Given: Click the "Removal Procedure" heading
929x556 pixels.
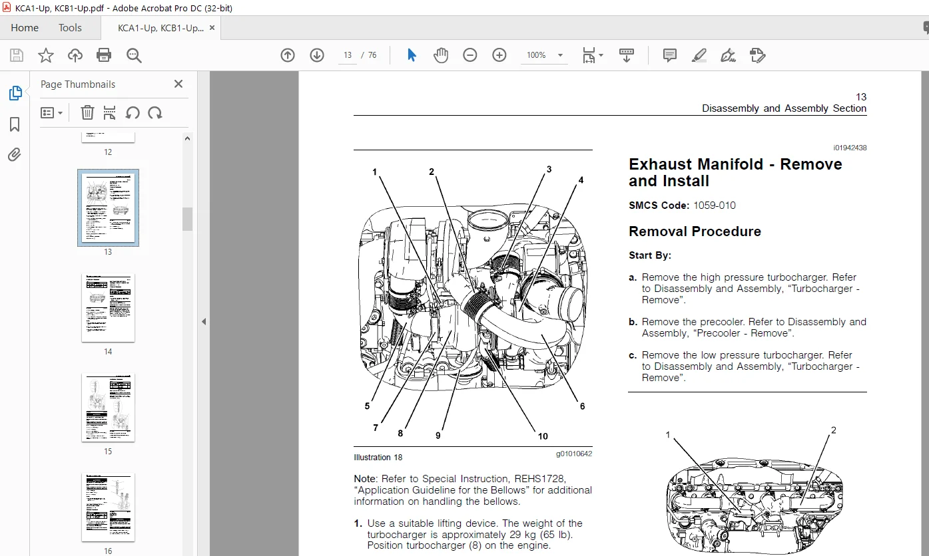Looking at the screenshot, I should [695, 231].
